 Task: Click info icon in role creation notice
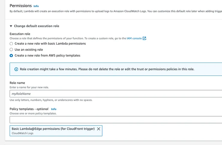[x=16, y=69]
